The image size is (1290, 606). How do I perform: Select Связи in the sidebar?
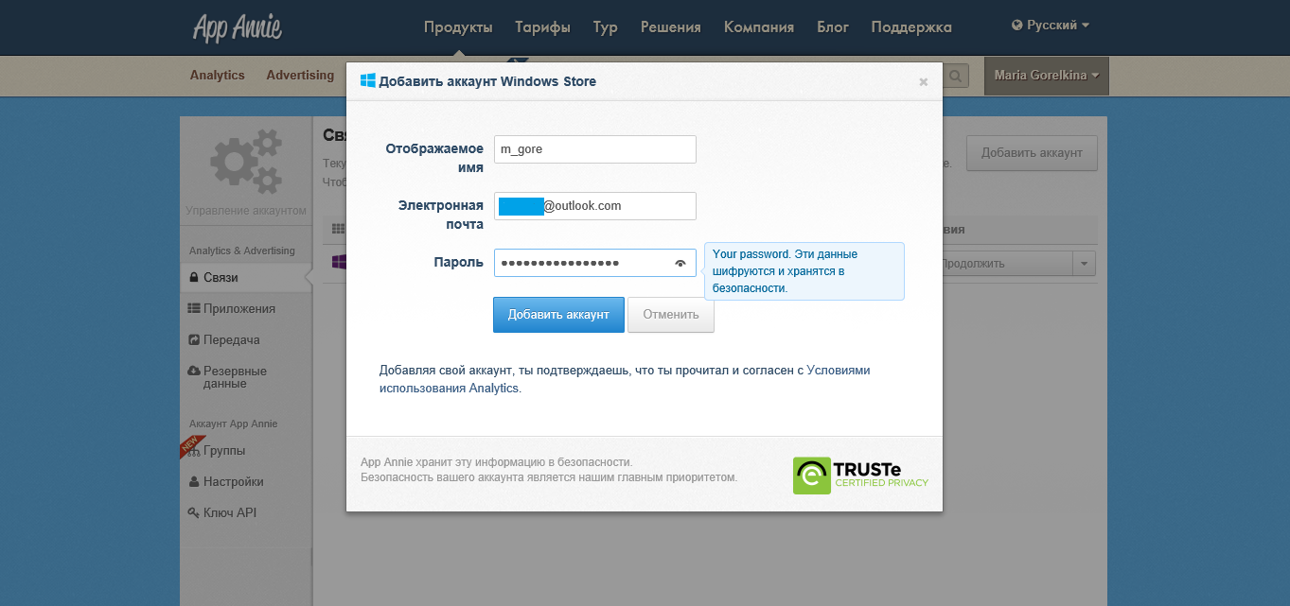(x=244, y=278)
